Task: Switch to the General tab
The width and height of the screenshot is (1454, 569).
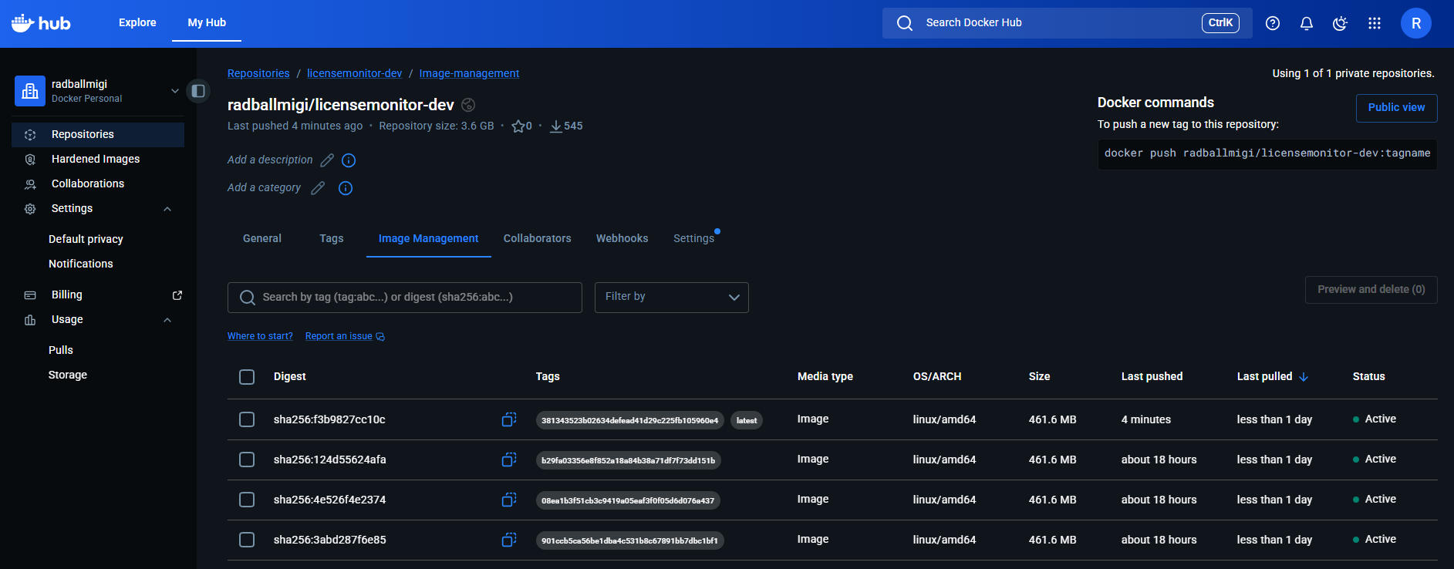Action: [262, 238]
